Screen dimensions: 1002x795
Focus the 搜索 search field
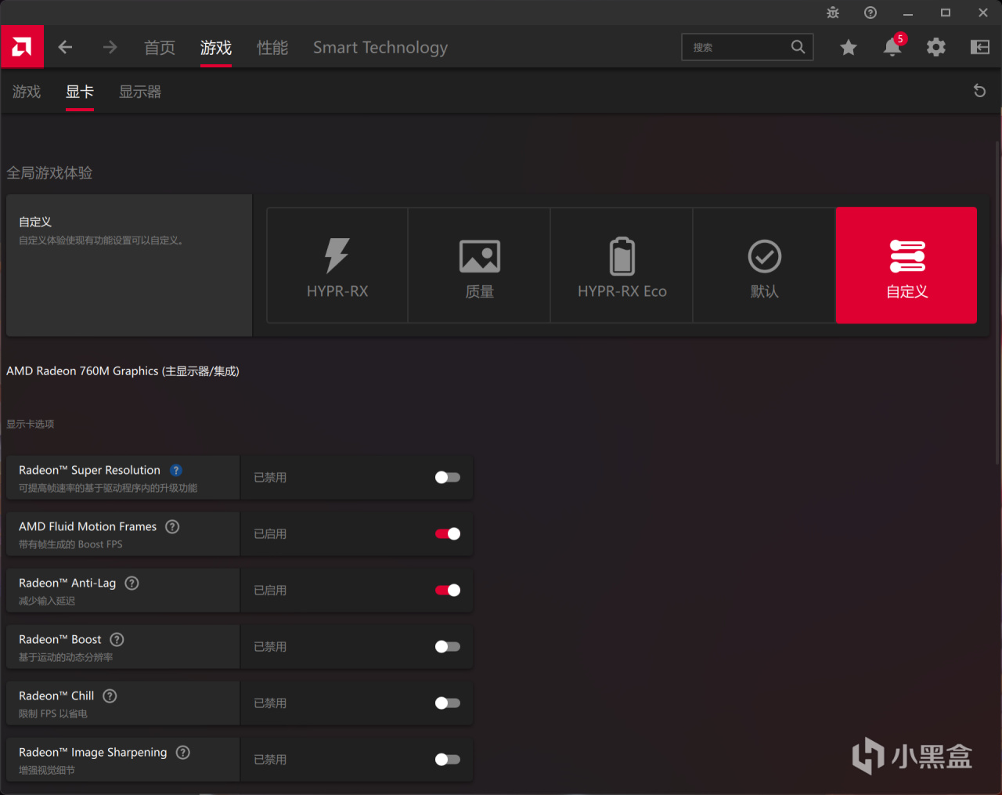tap(748, 47)
